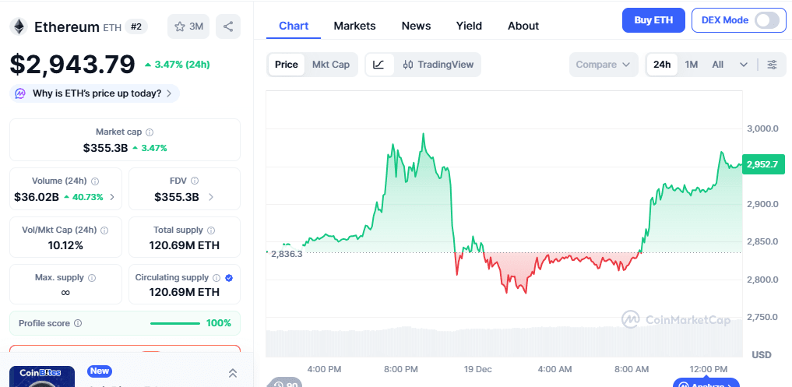Click the star watchlist button showing 3M

click(x=188, y=26)
